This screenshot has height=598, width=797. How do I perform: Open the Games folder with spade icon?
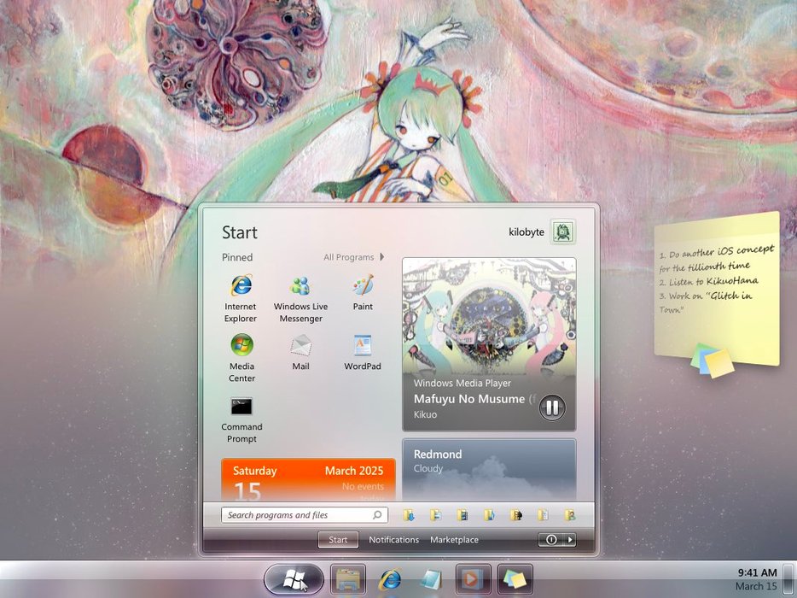pyautogui.click(x=516, y=515)
